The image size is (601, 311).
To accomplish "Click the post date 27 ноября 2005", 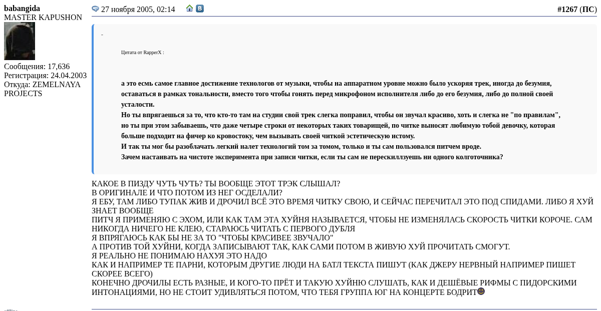I will pyautogui.click(x=138, y=9).
